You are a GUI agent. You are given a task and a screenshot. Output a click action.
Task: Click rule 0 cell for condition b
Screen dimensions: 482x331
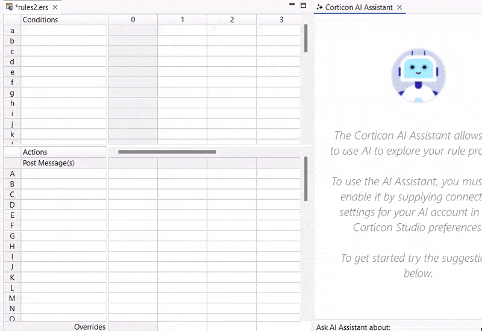tap(133, 41)
